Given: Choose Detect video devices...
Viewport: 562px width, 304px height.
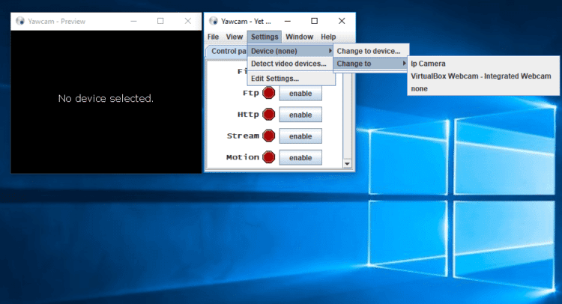Looking at the screenshot, I should point(291,64).
